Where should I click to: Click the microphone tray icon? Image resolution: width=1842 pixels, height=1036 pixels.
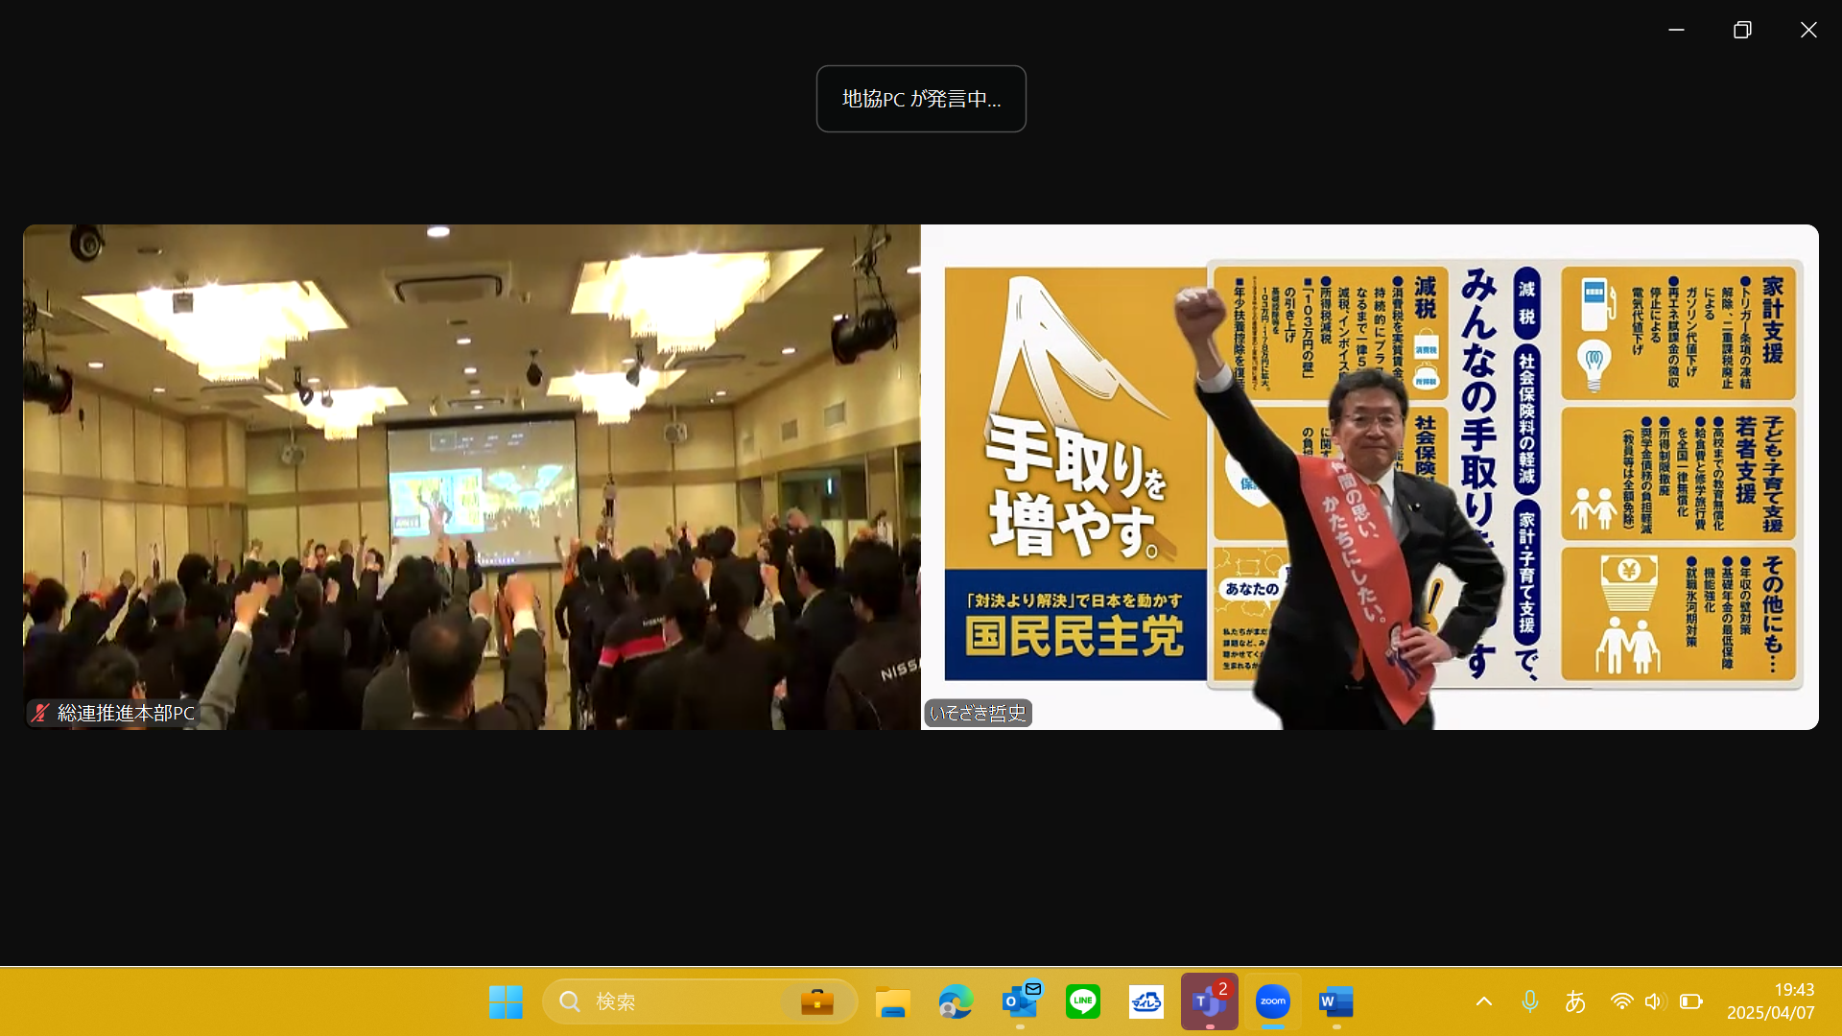(1530, 1001)
